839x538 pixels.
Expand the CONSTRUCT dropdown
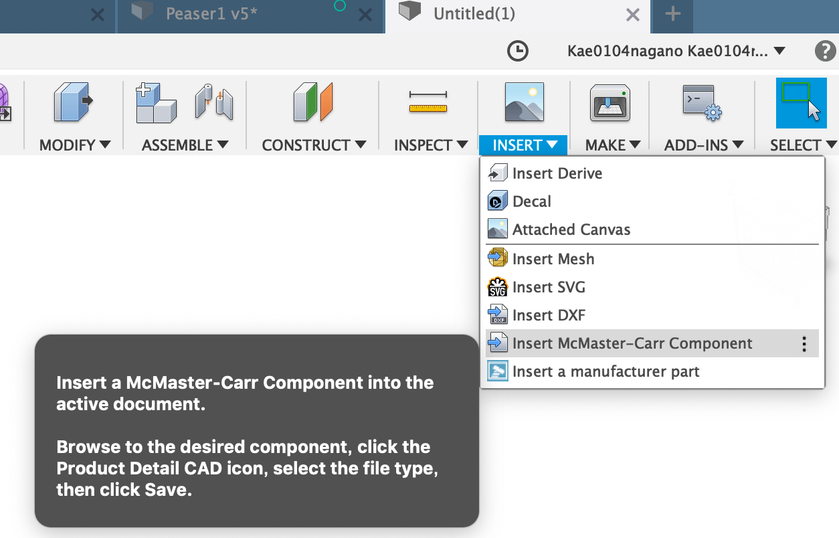[314, 145]
